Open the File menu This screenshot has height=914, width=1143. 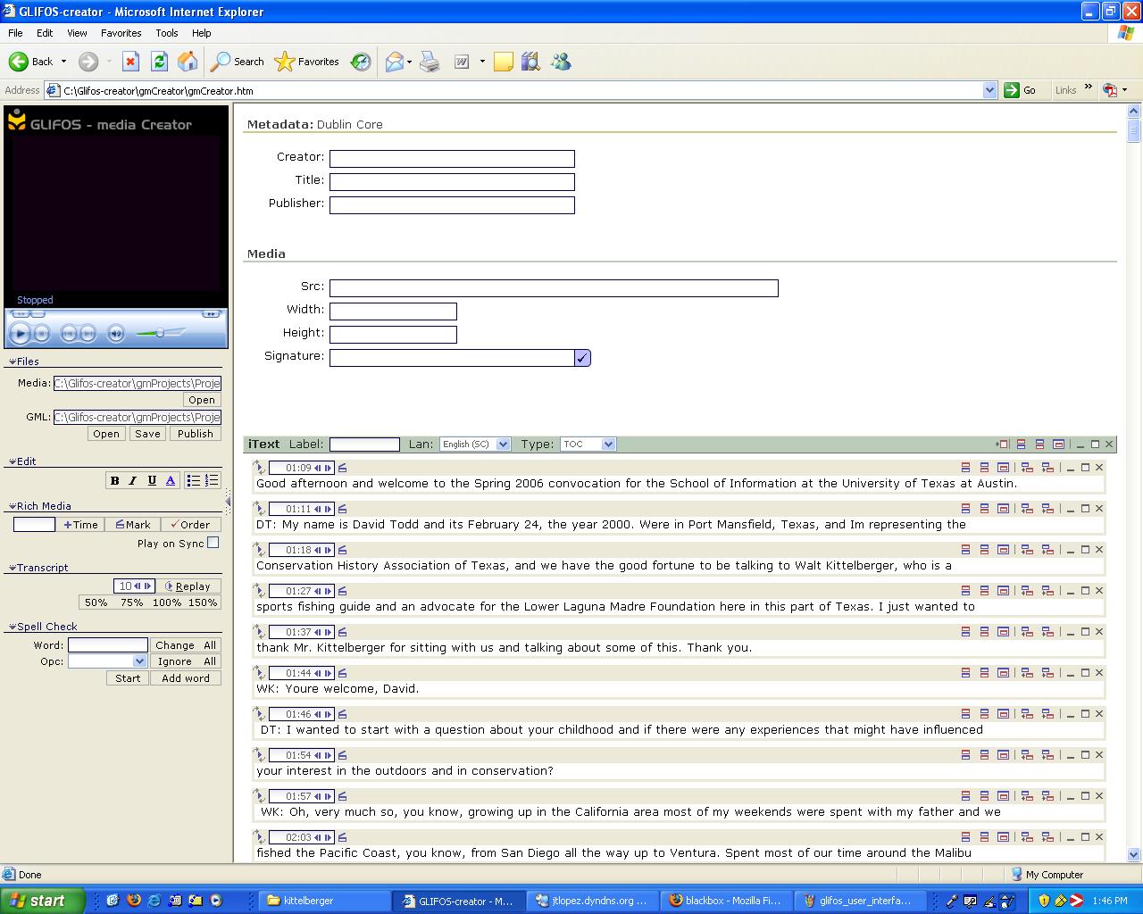(15, 33)
